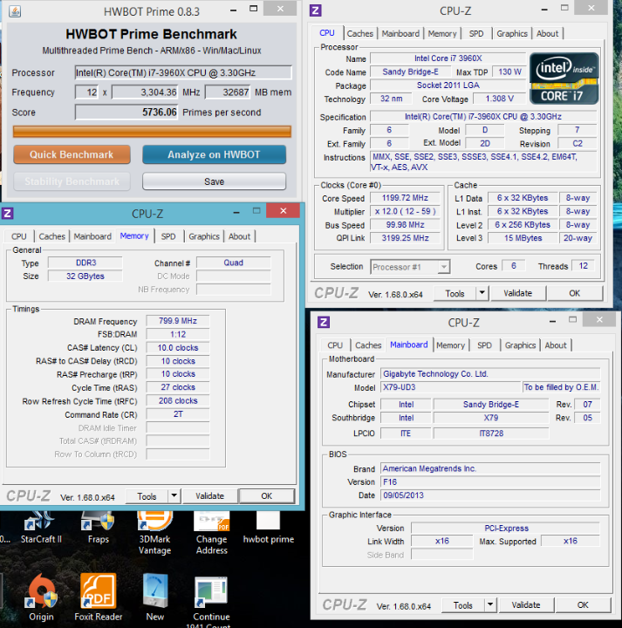Click the CAS# Latency value 10.0 clocks

tap(178, 348)
